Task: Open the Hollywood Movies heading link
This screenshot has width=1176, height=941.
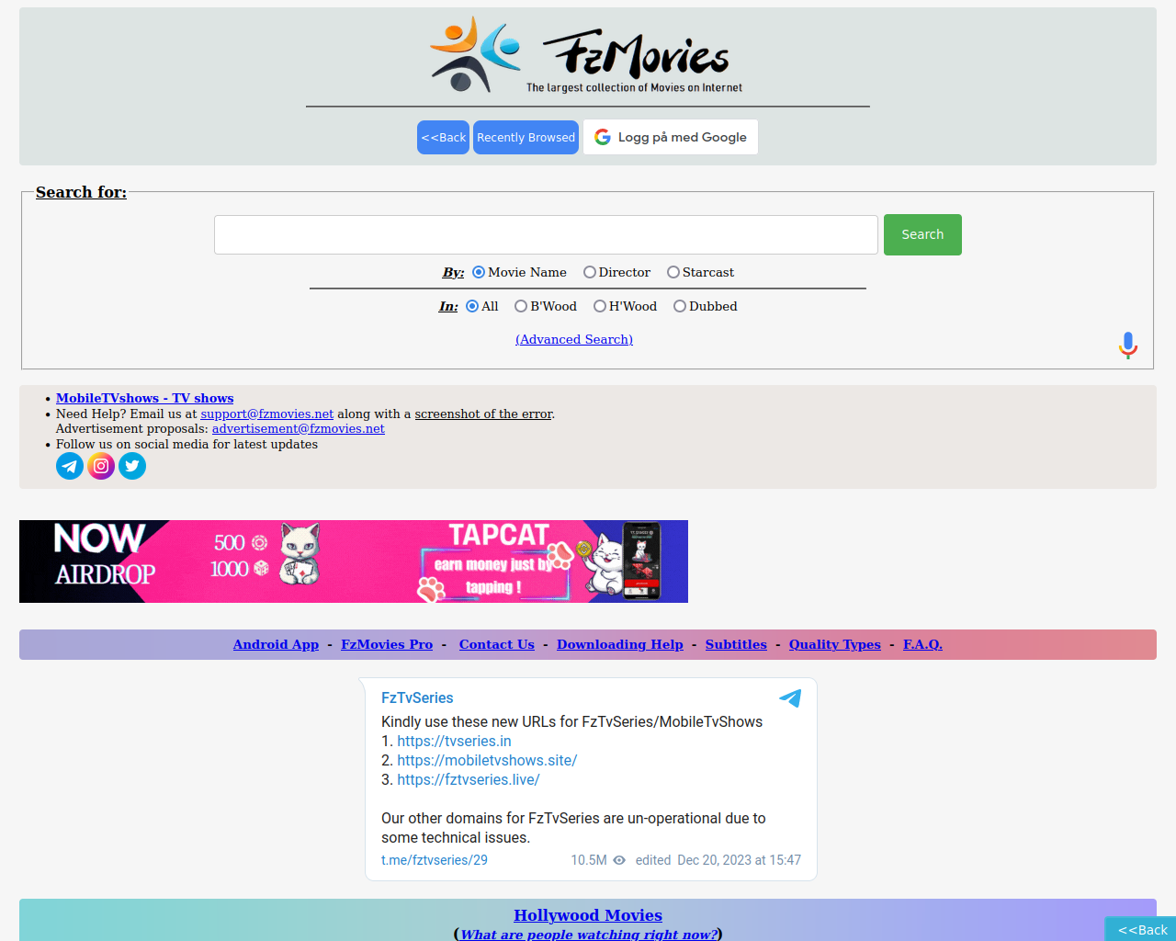Action: 588,915
